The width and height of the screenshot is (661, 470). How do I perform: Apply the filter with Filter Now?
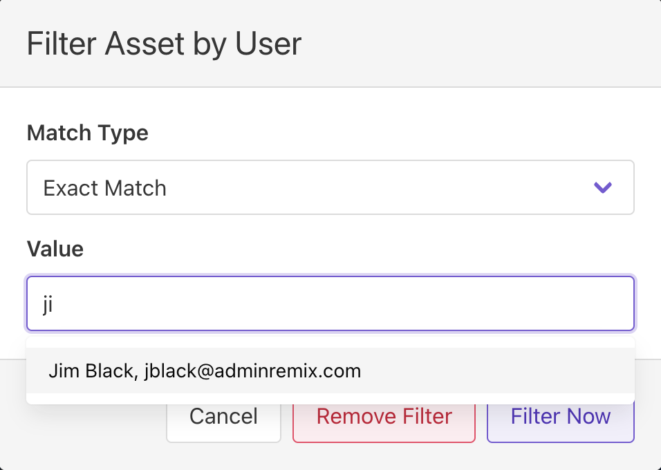click(560, 417)
